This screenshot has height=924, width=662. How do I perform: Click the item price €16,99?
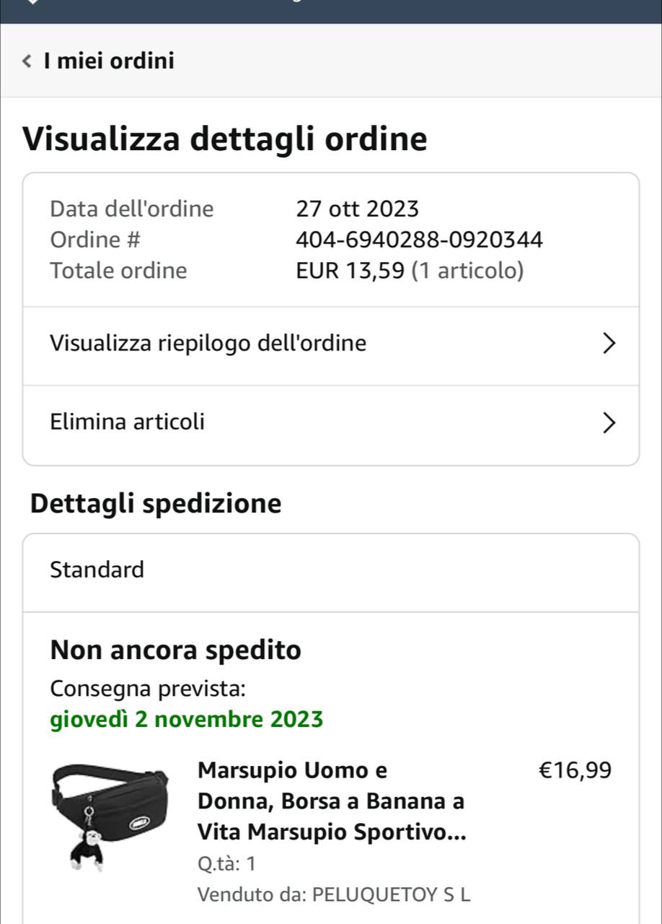[575, 771]
